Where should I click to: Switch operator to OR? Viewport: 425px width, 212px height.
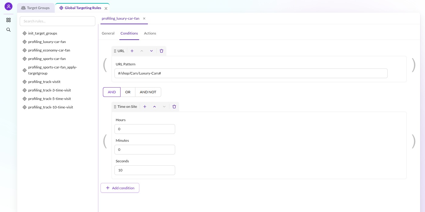[128, 92]
